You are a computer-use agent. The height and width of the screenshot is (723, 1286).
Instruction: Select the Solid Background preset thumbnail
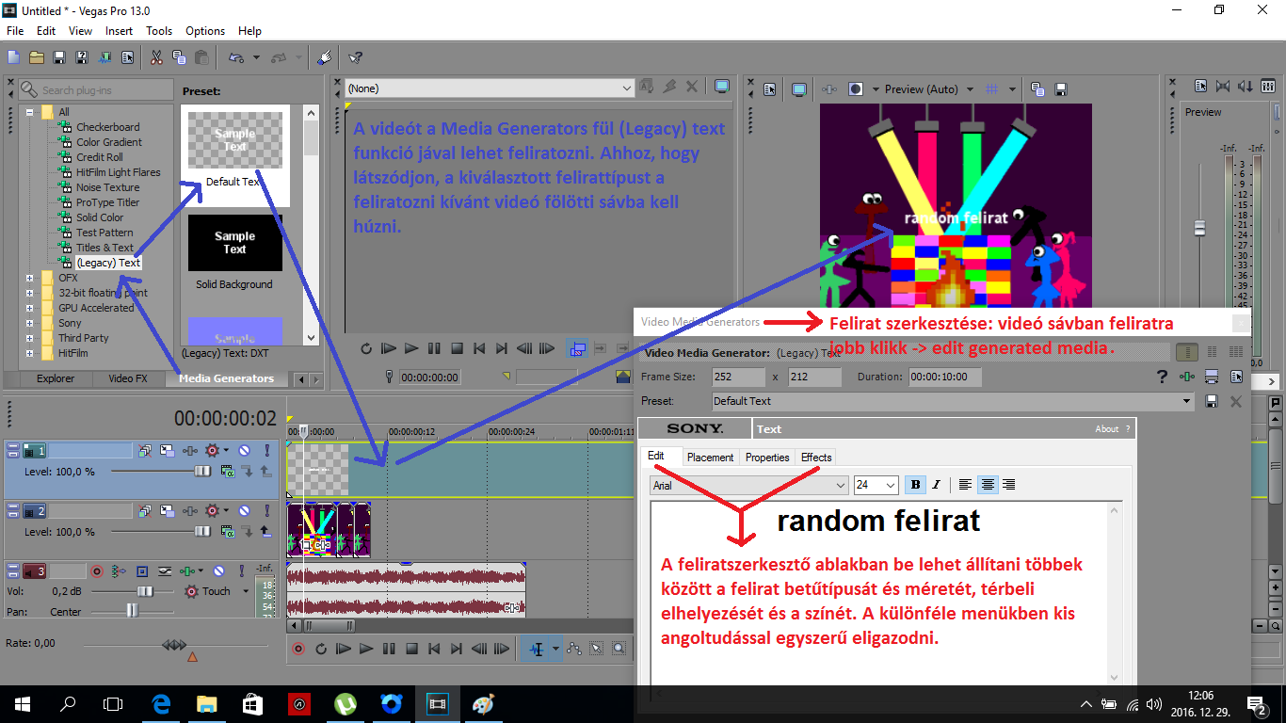point(234,243)
